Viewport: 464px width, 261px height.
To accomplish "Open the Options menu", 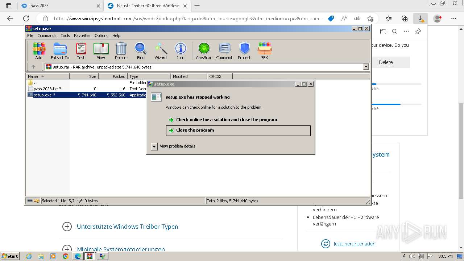I will [x=101, y=36].
